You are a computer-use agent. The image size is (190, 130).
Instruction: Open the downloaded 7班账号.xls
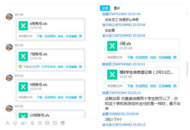coord(37,67)
